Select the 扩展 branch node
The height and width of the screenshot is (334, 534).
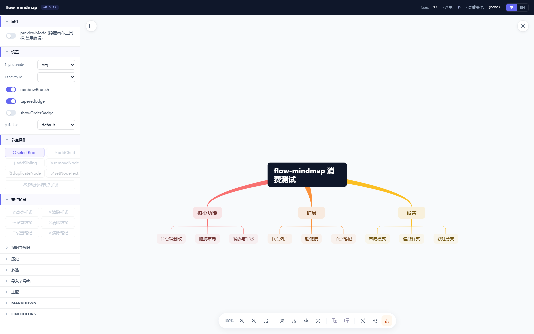pos(311,213)
